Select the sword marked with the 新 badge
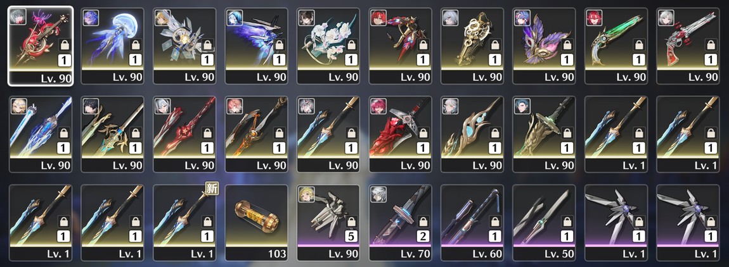Viewport: 729px width, 267px height. tap(184, 223)
